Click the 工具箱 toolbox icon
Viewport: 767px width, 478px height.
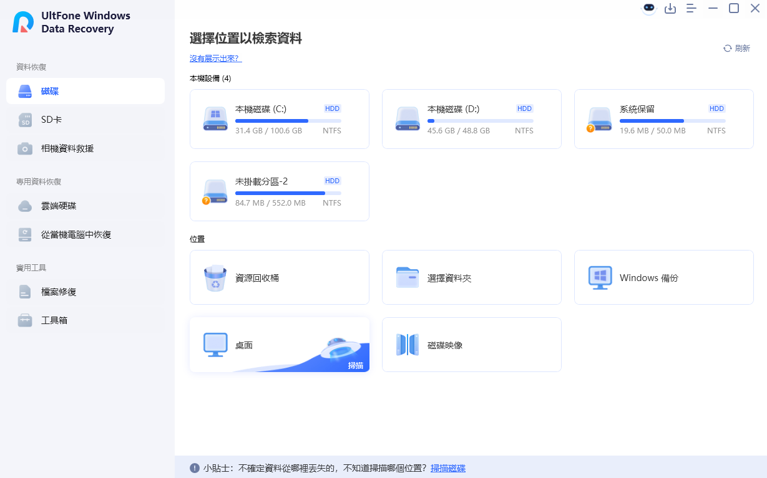(x=25, y=321)
